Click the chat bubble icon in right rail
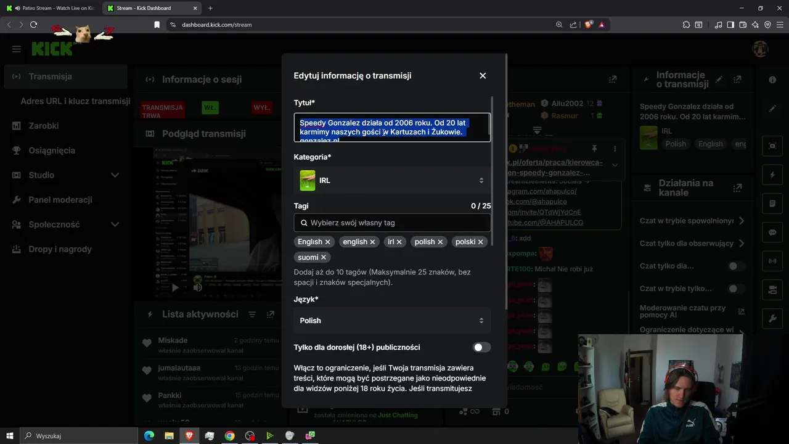This screenshot has height=444, width=789. point(772,232)
